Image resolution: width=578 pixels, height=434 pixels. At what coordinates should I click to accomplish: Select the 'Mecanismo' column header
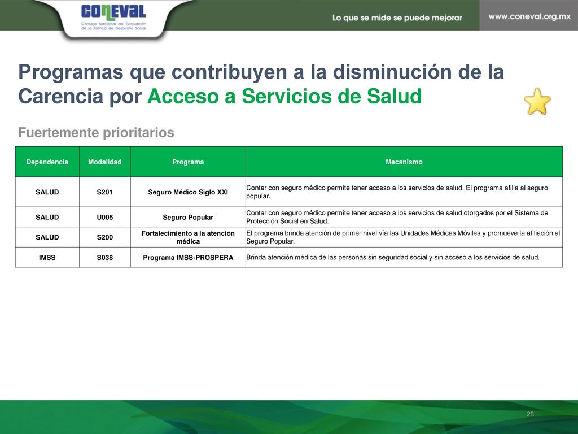[x=404, y=162]
